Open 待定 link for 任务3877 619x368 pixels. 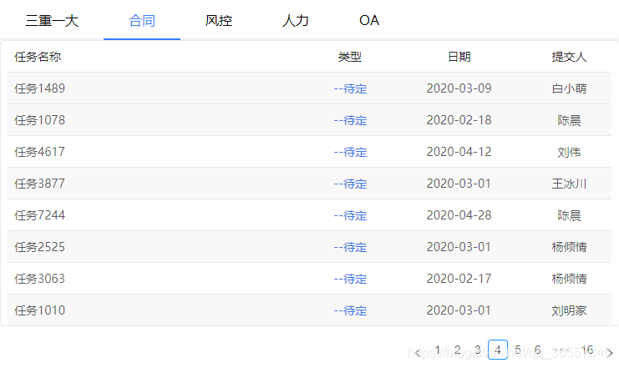(351, 184)
